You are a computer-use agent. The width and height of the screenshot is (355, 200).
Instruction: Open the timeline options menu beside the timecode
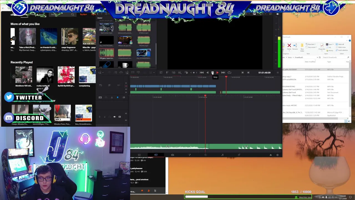click(278, 72)
